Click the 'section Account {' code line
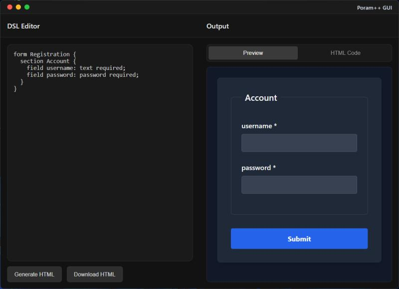399x289 pixels. pos(48,61)
